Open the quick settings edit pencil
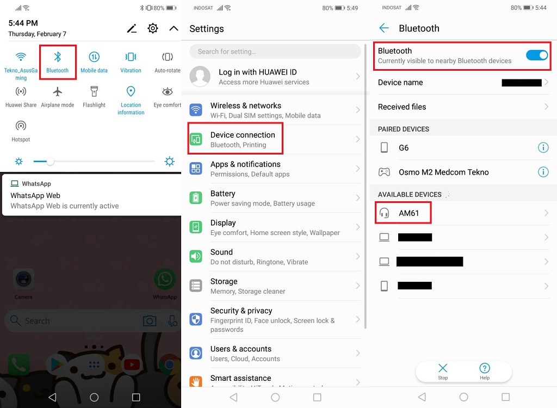The width and height of the screenshot is (557, 408). pos(132,28)
